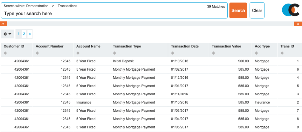Sort by Account Number column arrows
The height and width of the screenshot is (132, 302).
pos(37,53)
